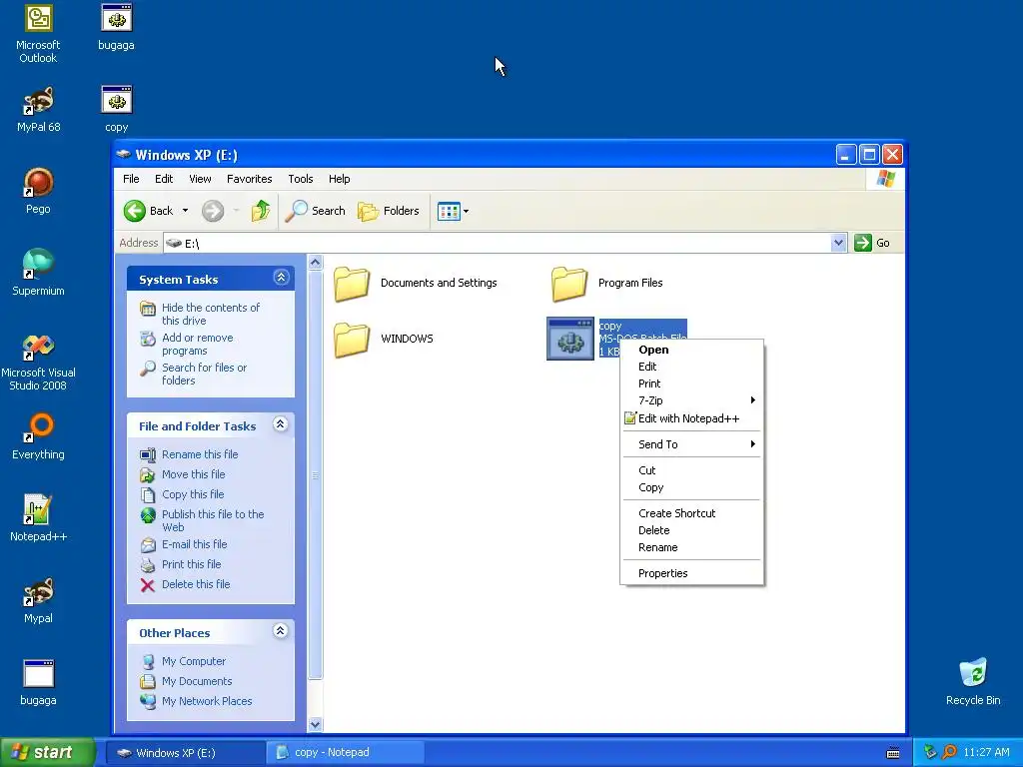Screen dimensions: 1023x767
Task: Open the Favorites menu
Action: tap(249, 179)
